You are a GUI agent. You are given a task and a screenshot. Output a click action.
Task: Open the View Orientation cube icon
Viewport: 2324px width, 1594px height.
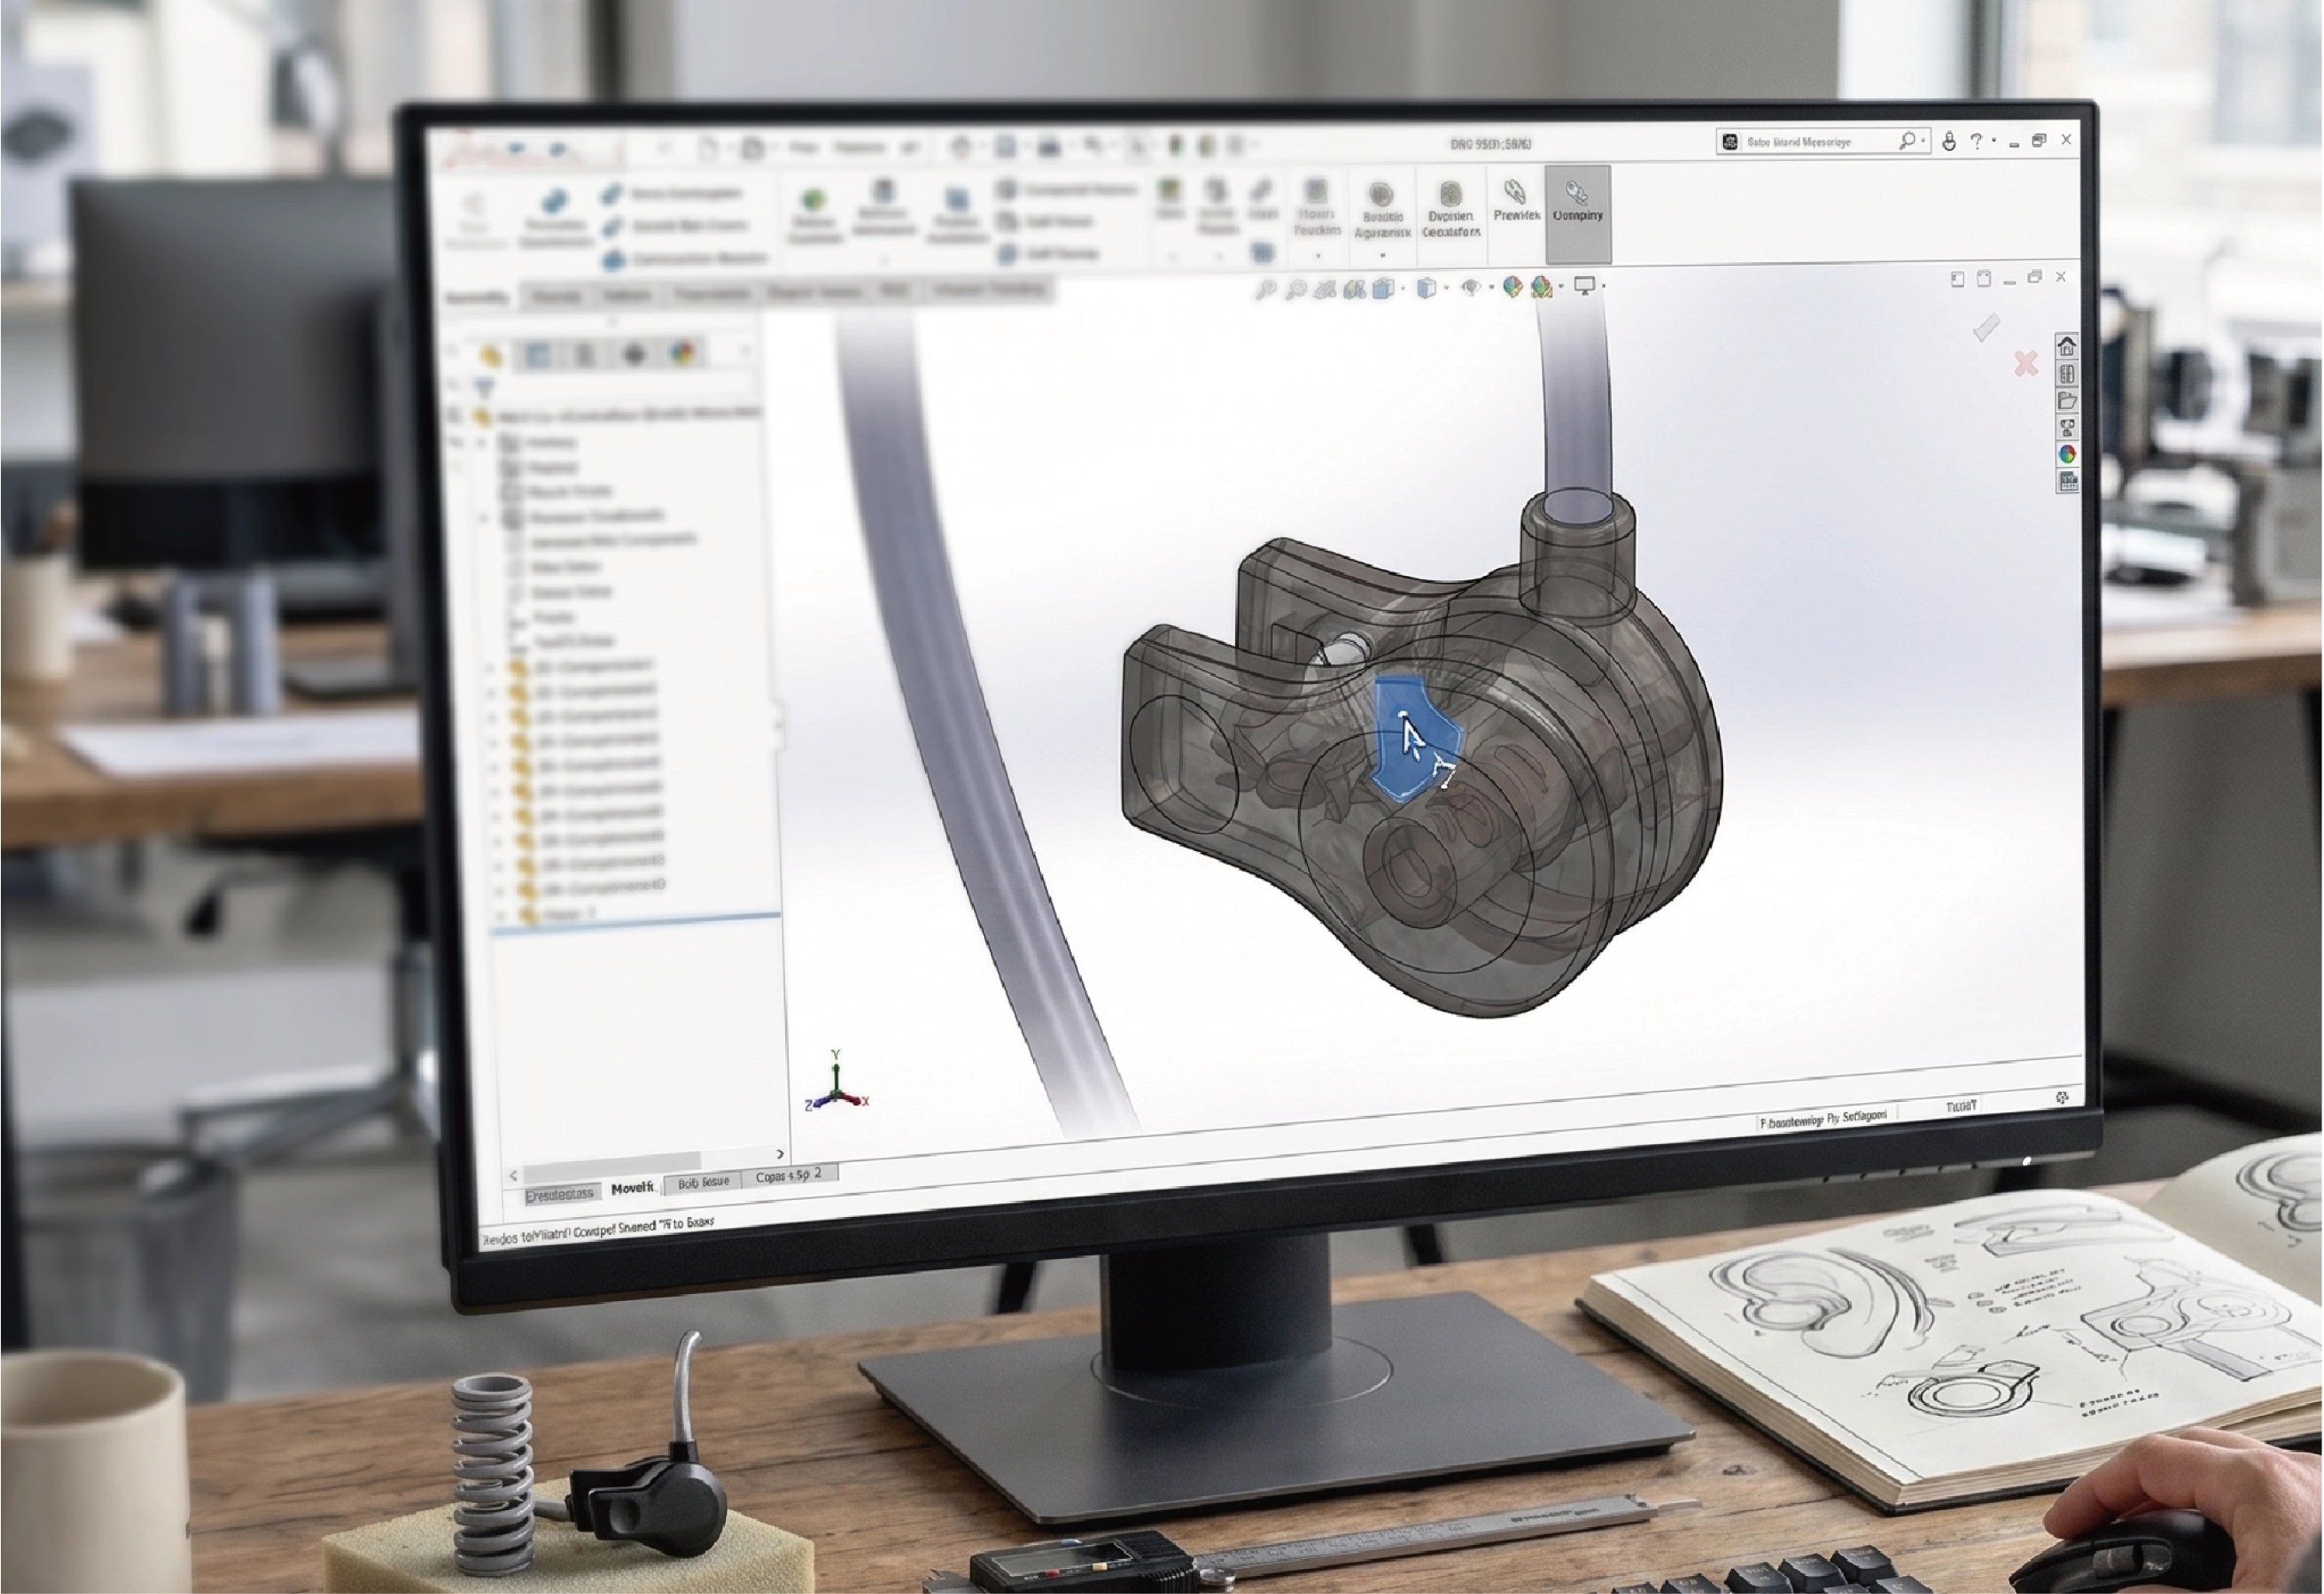1384,289
